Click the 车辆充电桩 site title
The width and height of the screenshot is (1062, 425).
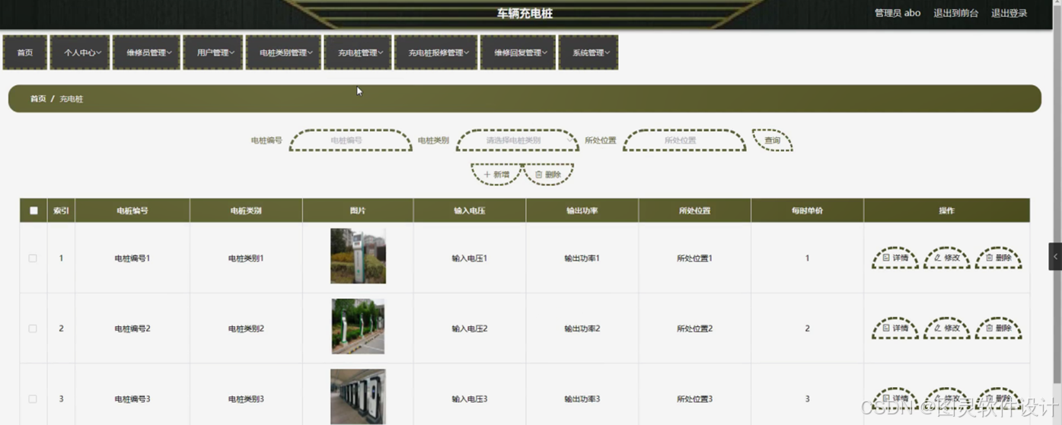[525, 14]
